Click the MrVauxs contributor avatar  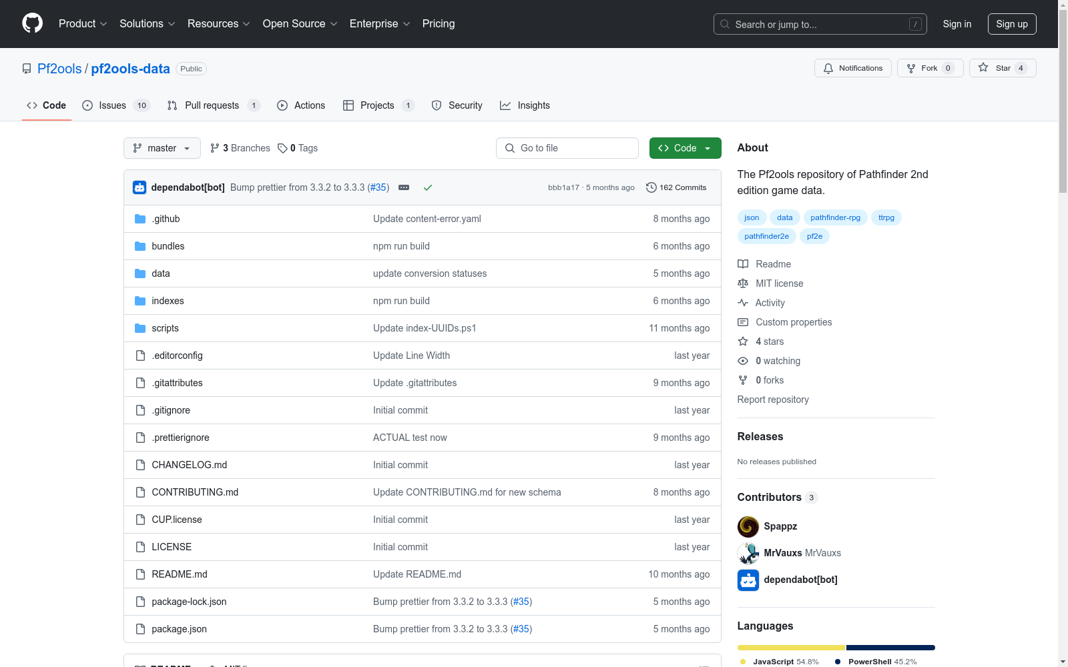tap(748, 553)
